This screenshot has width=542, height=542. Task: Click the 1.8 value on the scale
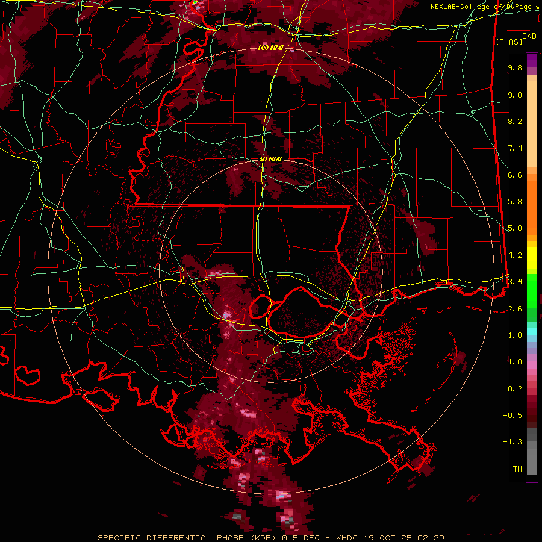[515, 335]
